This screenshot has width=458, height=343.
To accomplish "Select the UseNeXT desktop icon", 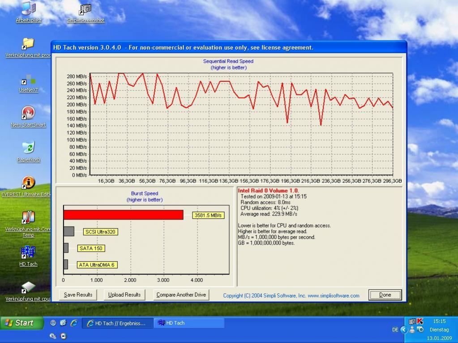I will [x=28, y=83].
